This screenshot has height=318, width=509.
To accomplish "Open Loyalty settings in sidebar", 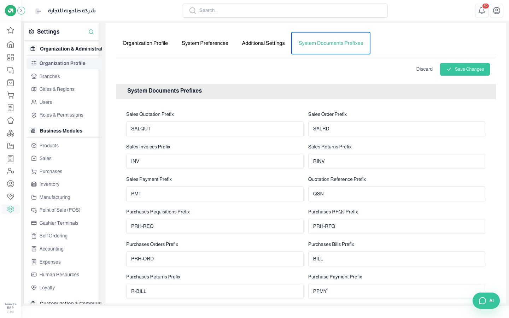I will (x=64, y=288).
